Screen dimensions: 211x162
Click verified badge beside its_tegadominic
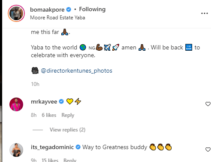[78, 147]
